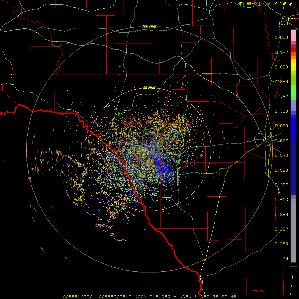Click the 0.520 scale value

pos(281,170)
